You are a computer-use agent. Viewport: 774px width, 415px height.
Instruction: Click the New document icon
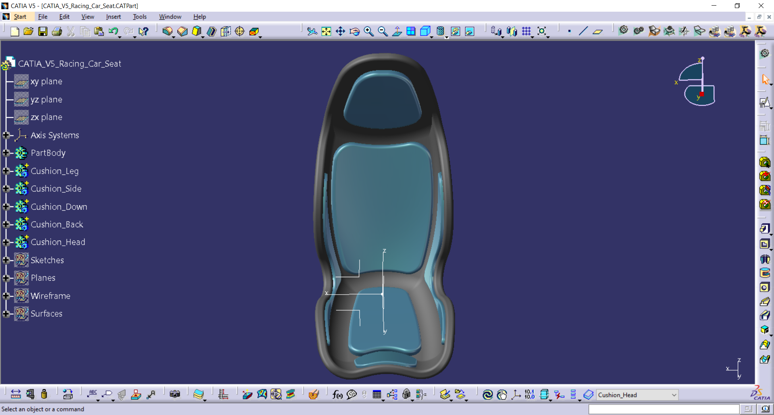click(x=15, y=31)
